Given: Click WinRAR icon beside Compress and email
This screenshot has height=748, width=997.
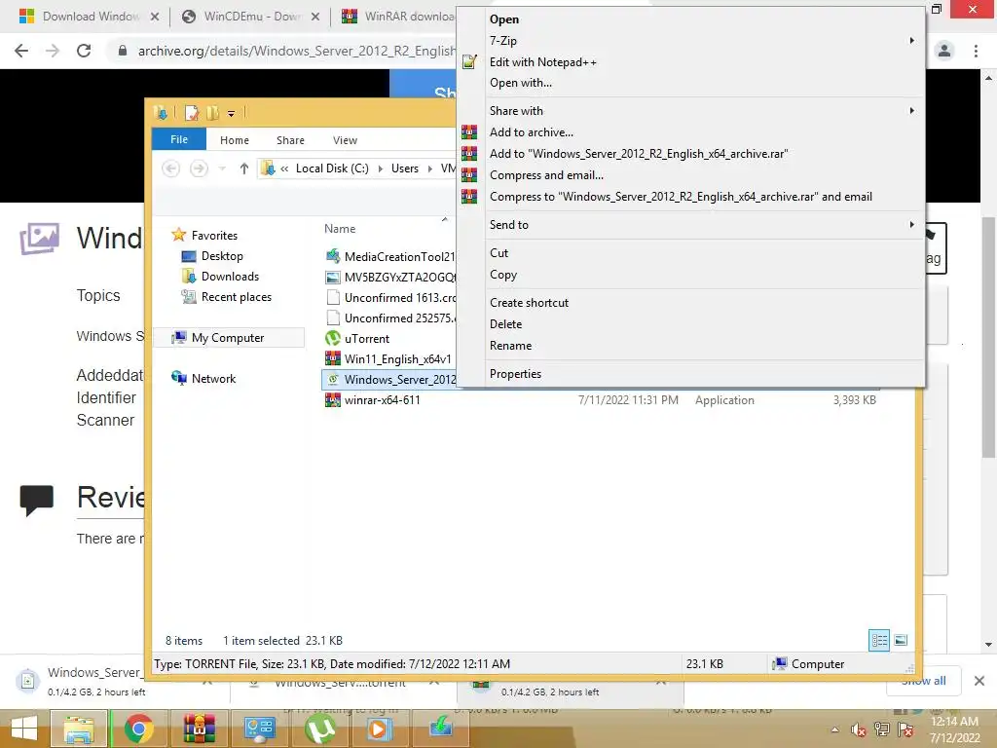Looking at the screenshot, I should click(469, 175).
